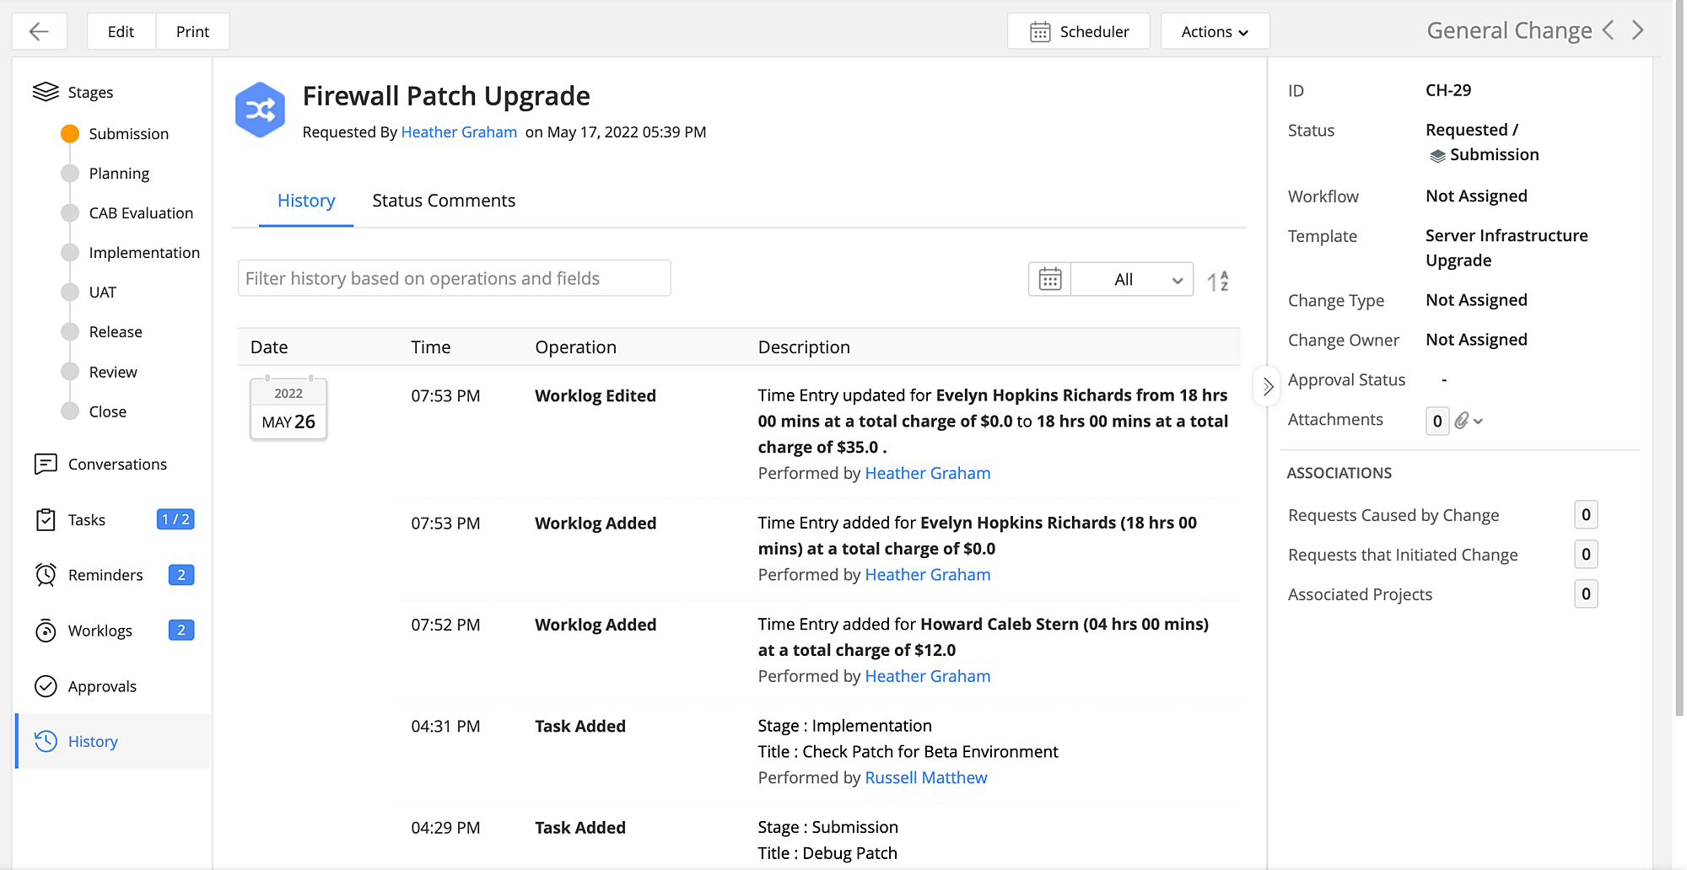Expand the Actions dropdown
The width and height of the screenshot is (1687, 870).
(x=1214, y=31)
